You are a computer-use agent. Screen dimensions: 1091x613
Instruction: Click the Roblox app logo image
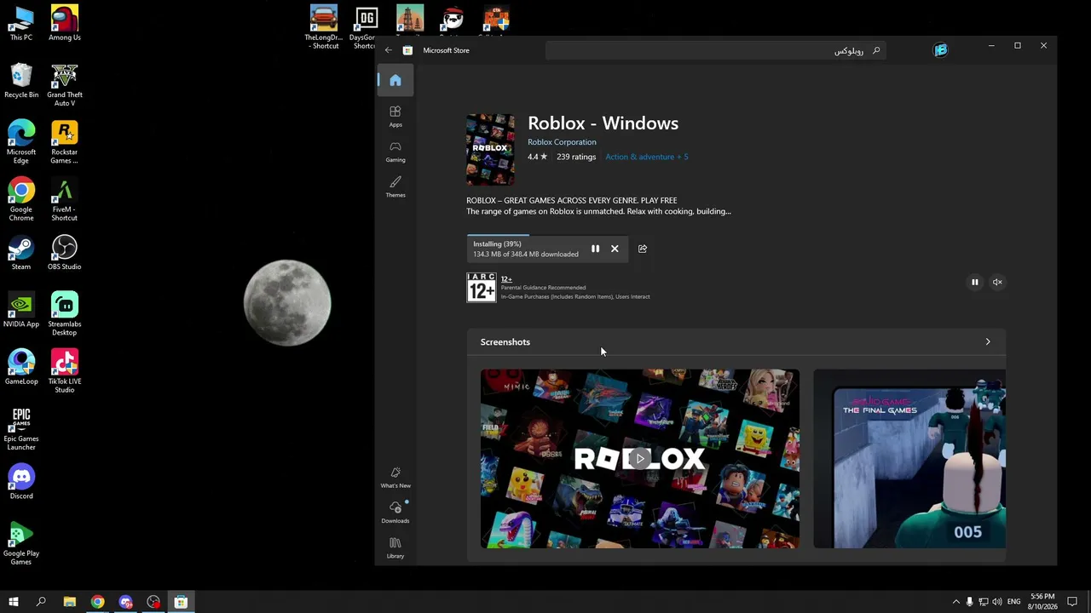[x=490, y=149]
